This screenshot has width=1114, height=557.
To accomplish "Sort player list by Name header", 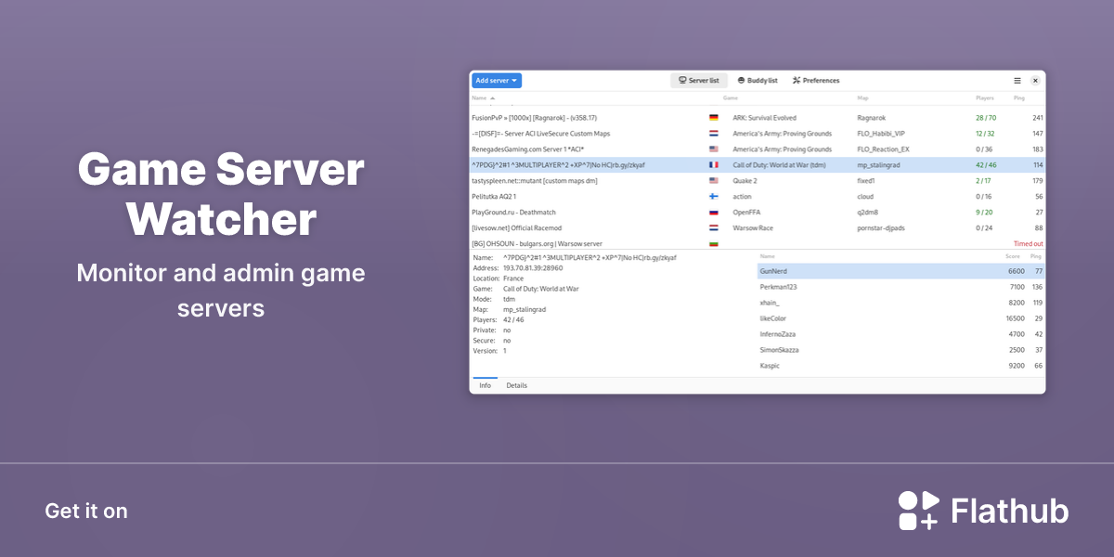I will pyautogui.click(x=768, y=255).
